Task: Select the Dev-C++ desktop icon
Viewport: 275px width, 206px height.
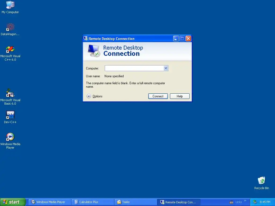Action: [x=10, y=117]
